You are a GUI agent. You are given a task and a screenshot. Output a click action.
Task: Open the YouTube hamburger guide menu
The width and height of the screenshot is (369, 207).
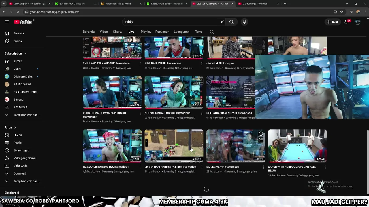click(7, 22)
